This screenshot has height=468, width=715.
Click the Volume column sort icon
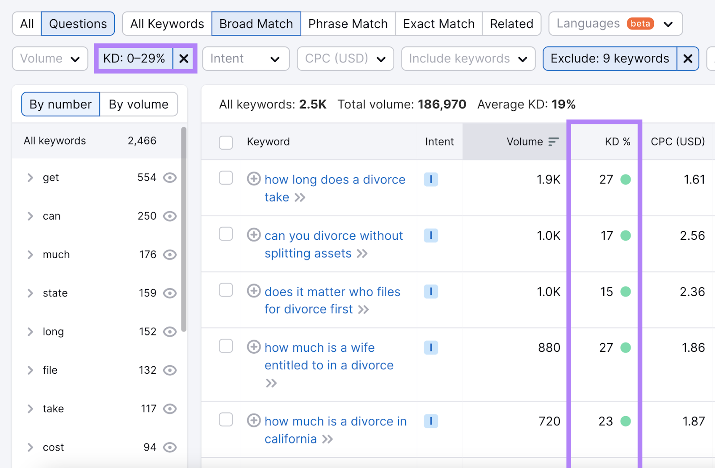tap(554, 142)
